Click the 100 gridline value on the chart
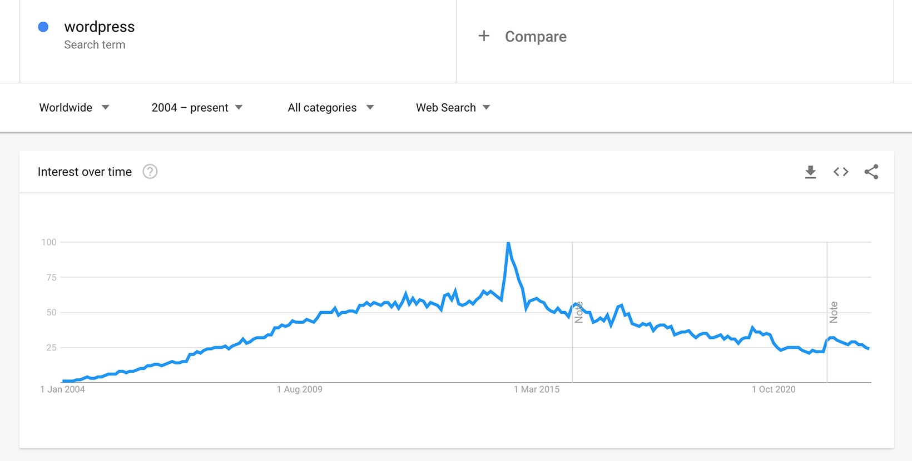 tap(50, 242)
